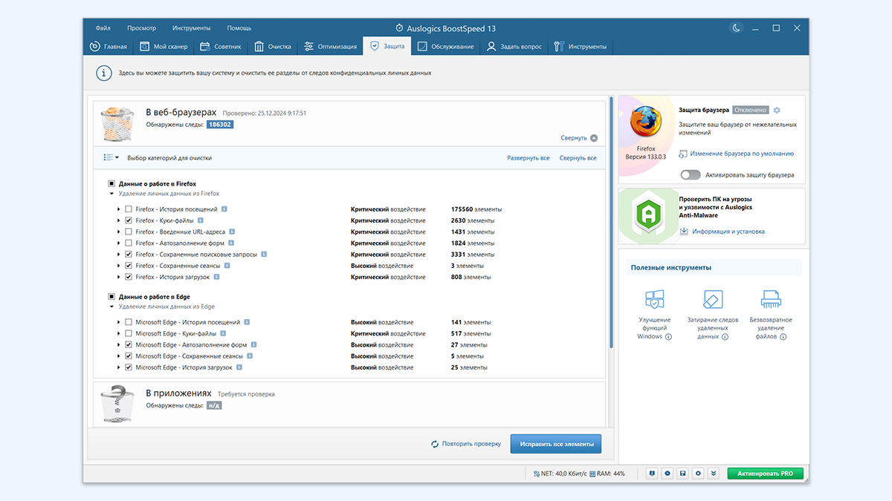Open Улучшение функций Windows tool

click(x=654, y=315)
